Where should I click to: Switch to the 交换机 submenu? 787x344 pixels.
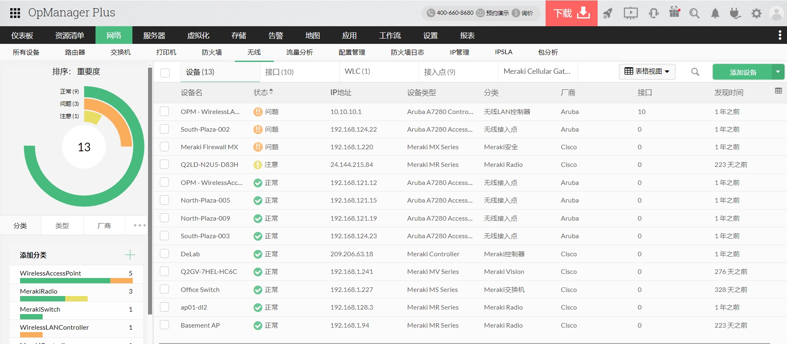(x=121, y=52)
